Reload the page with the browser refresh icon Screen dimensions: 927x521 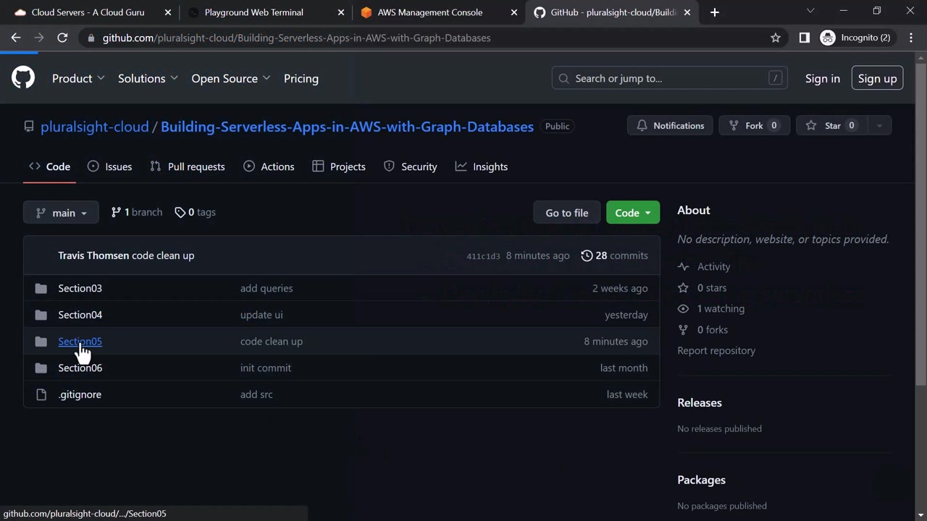tap(62, 38)
